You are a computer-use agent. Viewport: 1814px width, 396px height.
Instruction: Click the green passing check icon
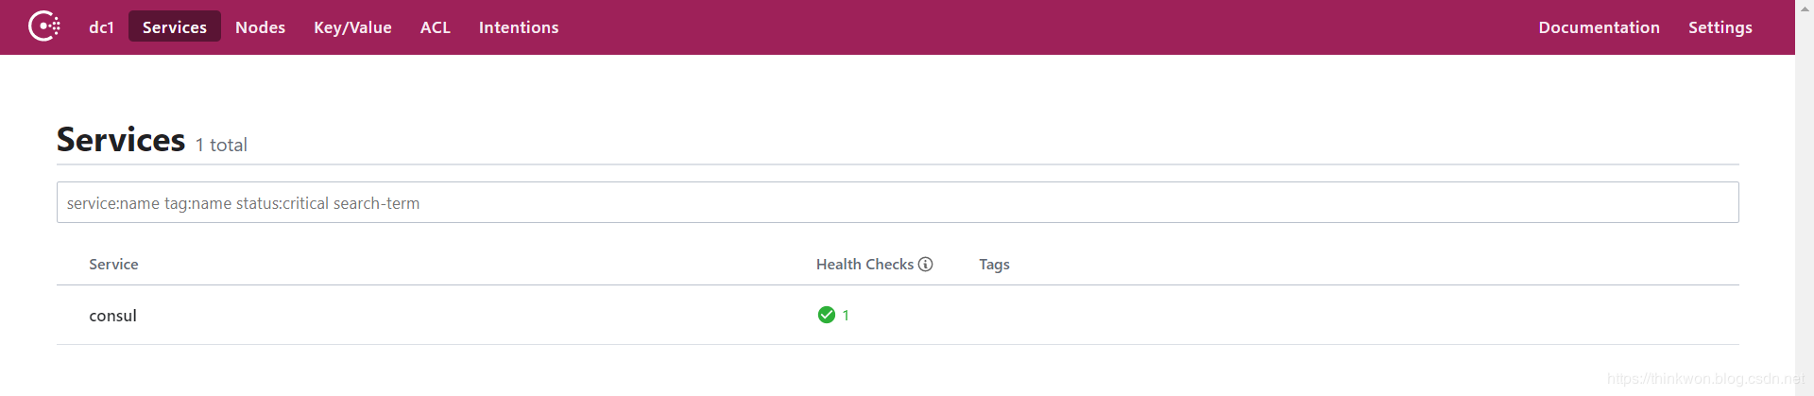tap(826, 315)
